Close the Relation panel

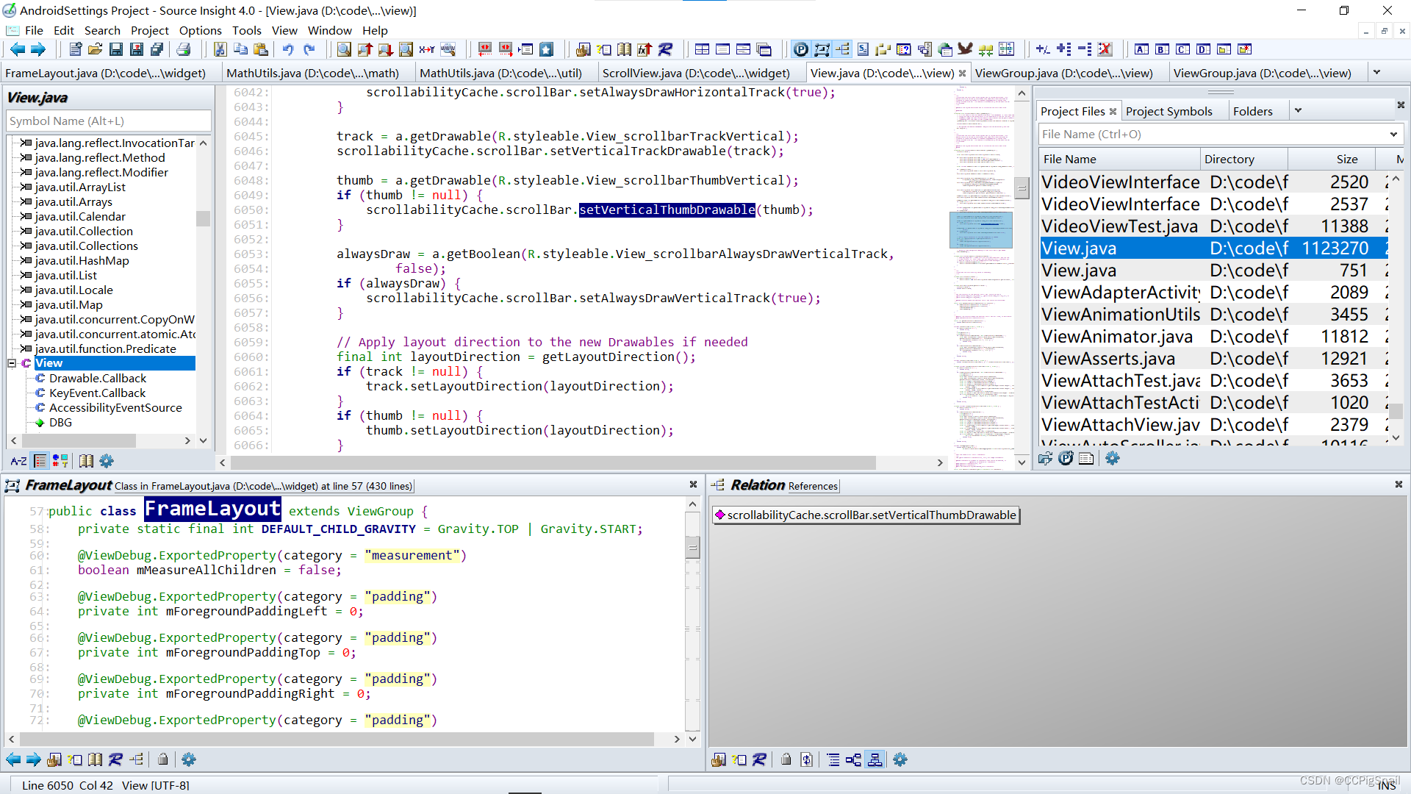pos(1399,484)
